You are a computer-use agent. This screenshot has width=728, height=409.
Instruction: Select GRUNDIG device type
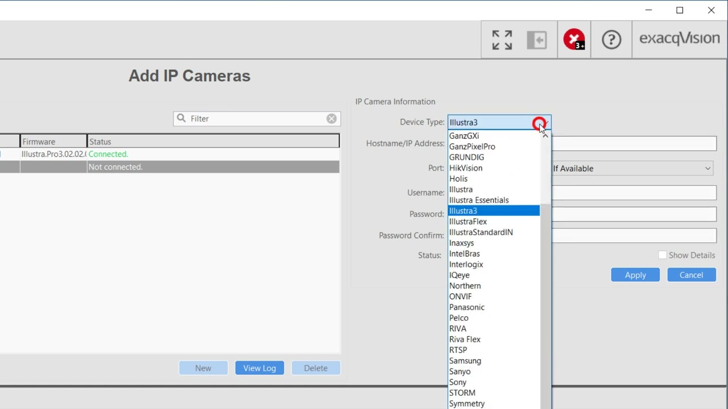494,157
